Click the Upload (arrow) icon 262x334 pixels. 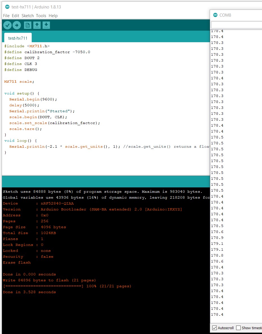tap(17, 25)
